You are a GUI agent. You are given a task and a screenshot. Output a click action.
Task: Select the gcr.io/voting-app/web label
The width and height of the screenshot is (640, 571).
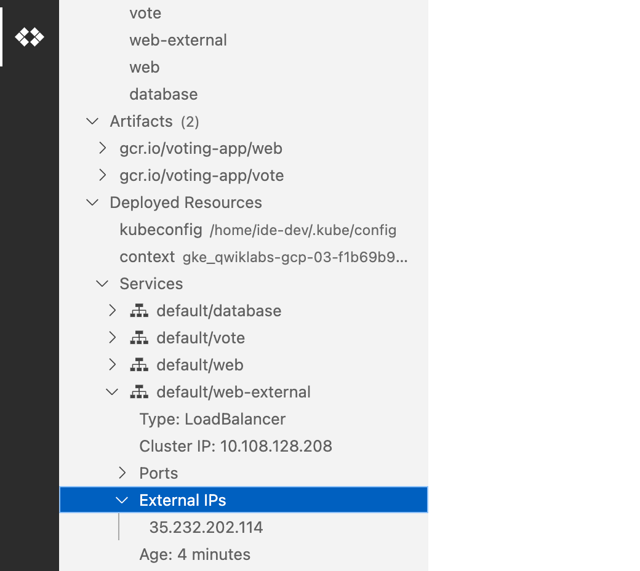click(201, 148)
